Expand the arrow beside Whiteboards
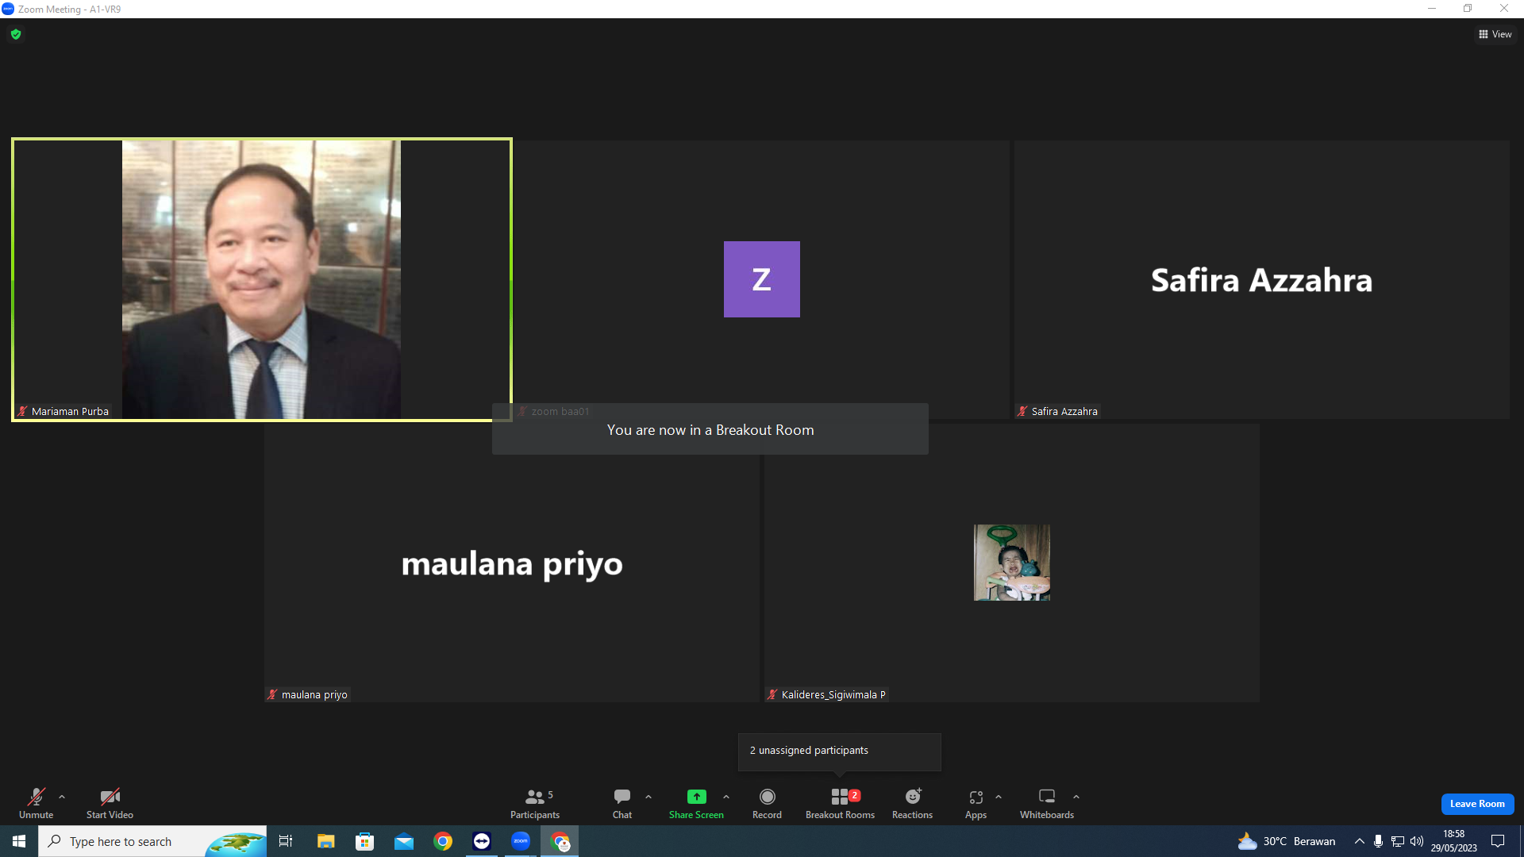The height and width of the screenshot is (857, 1524). pyautogui.click(x=1076, y=797)
